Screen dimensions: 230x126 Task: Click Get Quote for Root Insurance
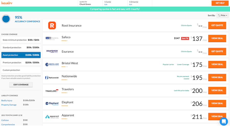217,25
